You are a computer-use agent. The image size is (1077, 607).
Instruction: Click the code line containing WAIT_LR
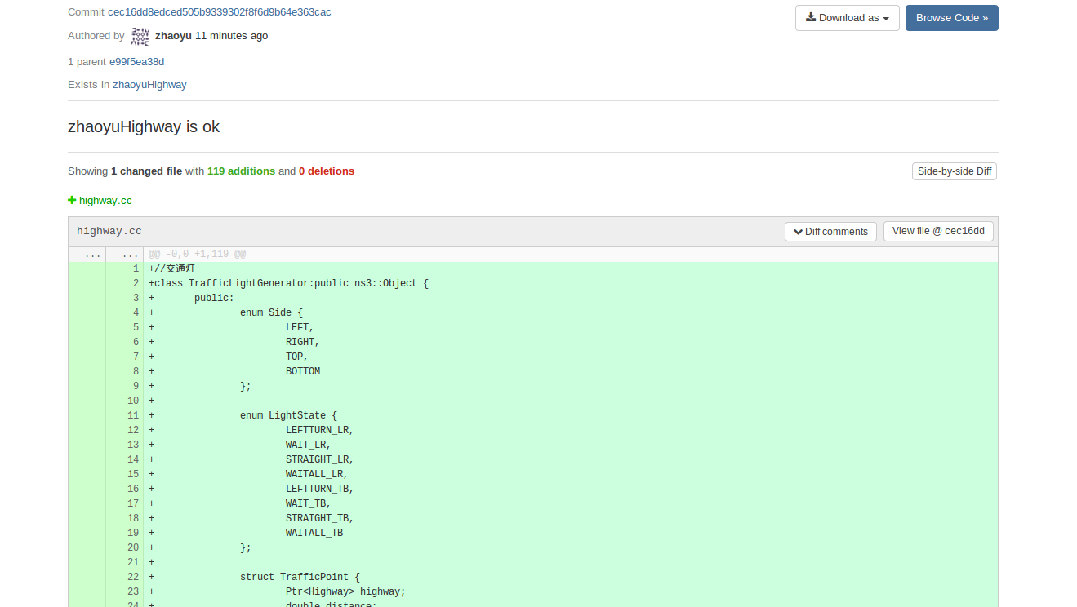[571, 445]
